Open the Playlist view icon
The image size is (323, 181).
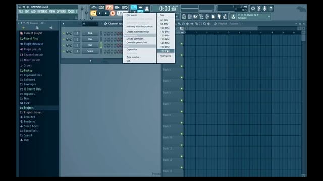[x=184, y=17]
